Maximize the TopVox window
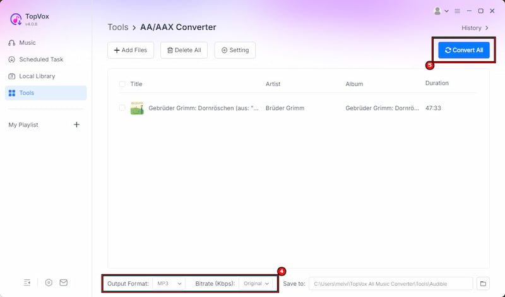Screen dimensions: 505x297 [480, 11]
